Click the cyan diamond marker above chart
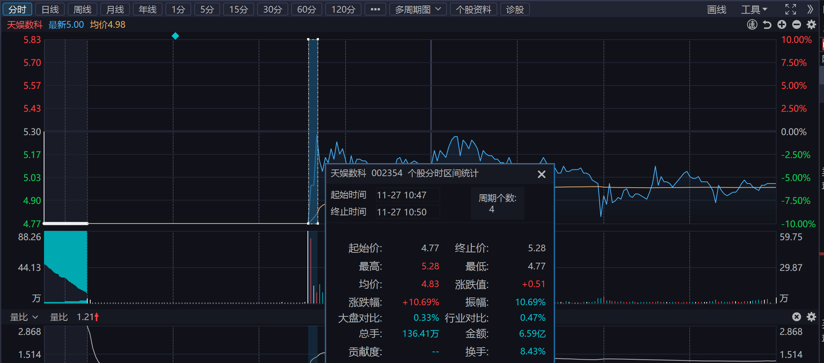824x363 pixels. tap(175, 36)
